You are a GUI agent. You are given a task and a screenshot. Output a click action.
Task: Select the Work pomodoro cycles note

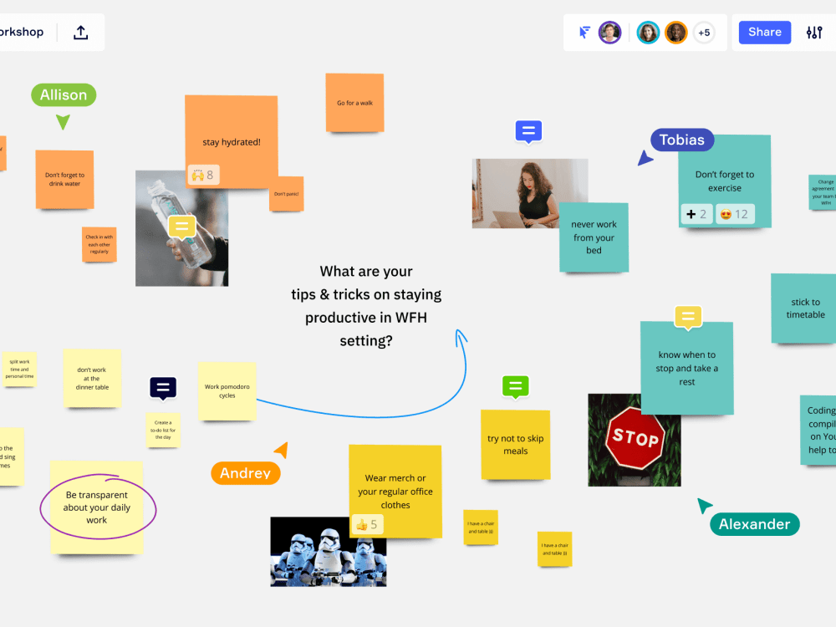click(227, 391)
